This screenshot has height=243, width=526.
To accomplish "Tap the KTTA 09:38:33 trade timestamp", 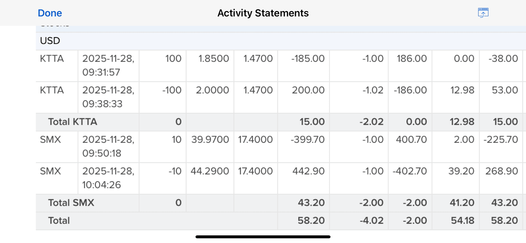I will pos(108,97).
